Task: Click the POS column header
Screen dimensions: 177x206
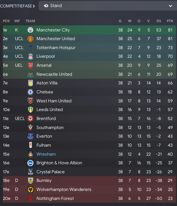Action: pyautogui.click(x=6, y=21)
